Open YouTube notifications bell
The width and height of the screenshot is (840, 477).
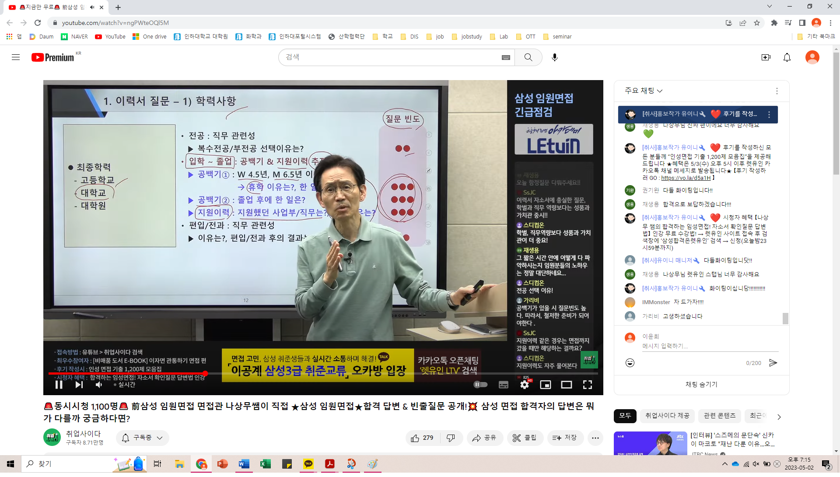coord(787,57)
